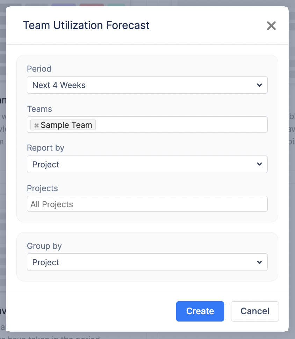Click the Projects field label
Screen dimensions: 295x339
(x=42, y=188)
